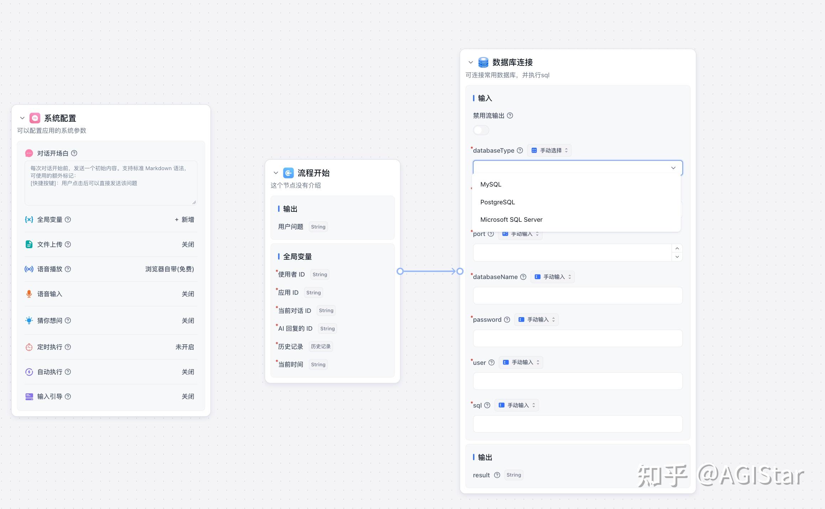Open the 手动输入 mode selector for sql

click(x=517, y=405)
